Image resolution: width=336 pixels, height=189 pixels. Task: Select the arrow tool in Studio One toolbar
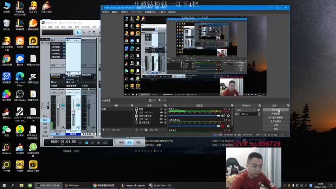[78, 32]
